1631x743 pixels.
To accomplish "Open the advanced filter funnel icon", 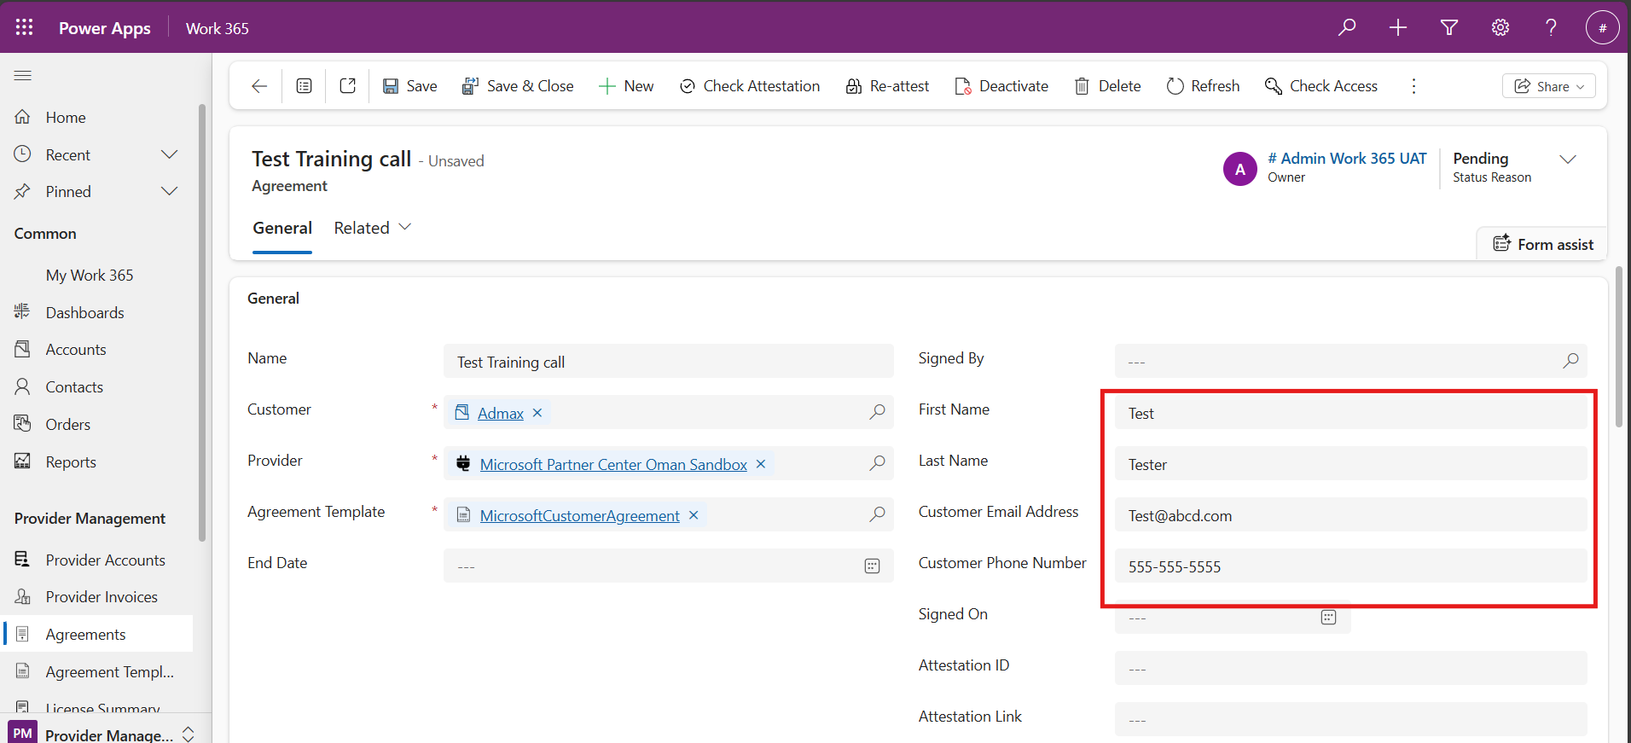I will click(x=1448, y=27).
